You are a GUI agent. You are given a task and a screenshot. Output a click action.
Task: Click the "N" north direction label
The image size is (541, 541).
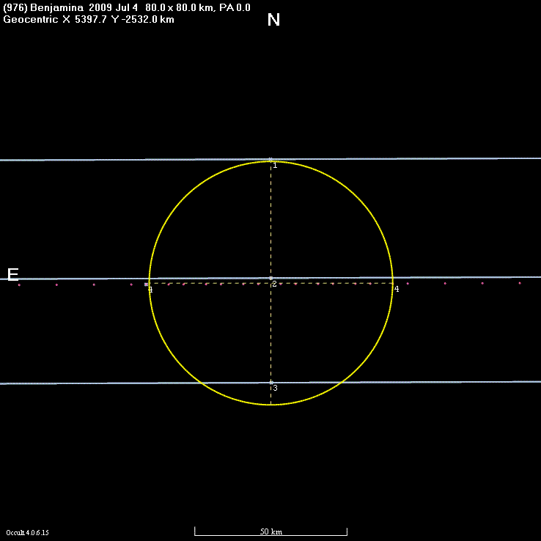click(x=273, y=20)
